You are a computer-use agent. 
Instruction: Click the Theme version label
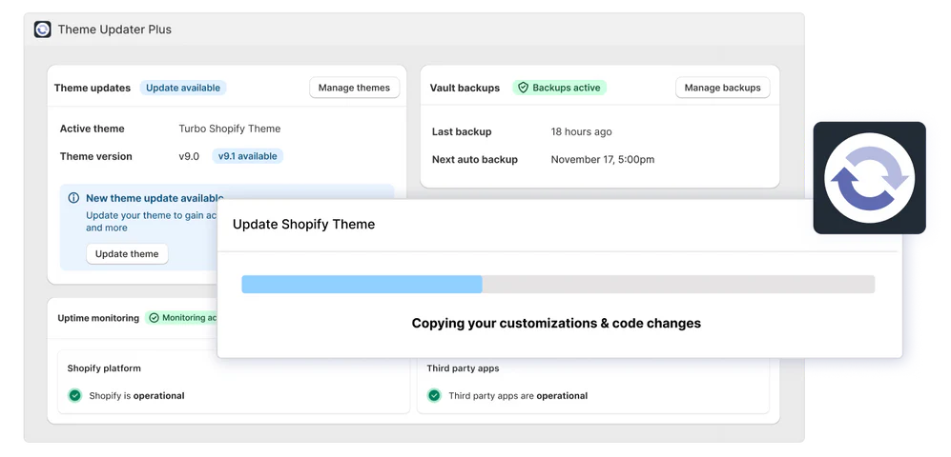[x=95, y=156]
